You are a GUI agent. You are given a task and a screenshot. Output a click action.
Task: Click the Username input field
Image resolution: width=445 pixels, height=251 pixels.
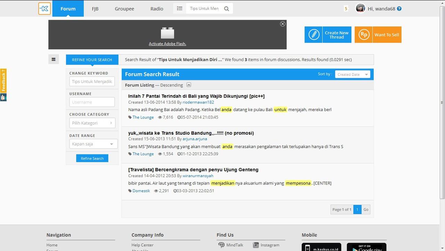pyautogui.click(x=92, y=102)
